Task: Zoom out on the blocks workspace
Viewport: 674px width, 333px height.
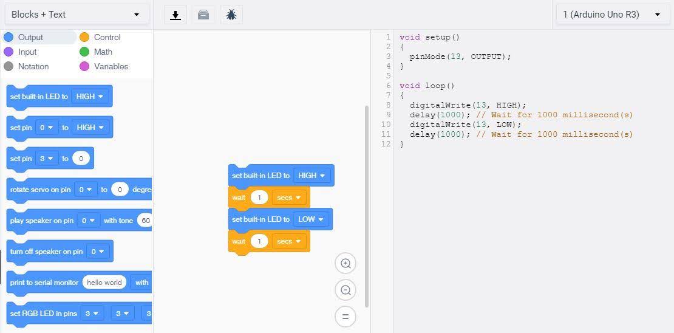Action: click(x=346, y=290)
